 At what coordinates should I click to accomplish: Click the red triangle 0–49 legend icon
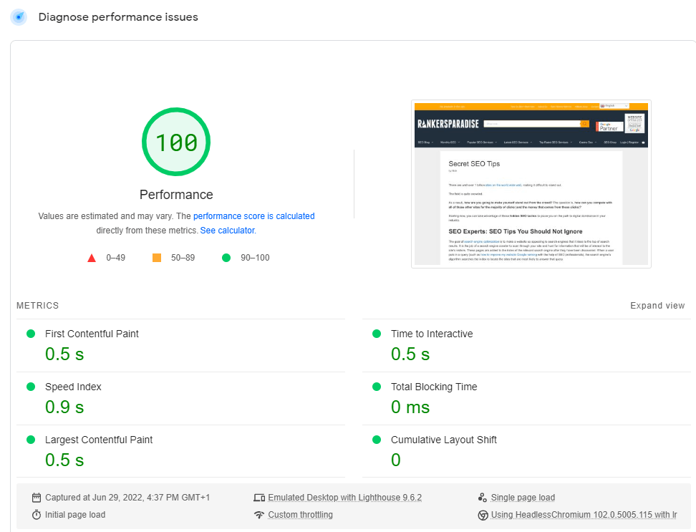point(92,258)
